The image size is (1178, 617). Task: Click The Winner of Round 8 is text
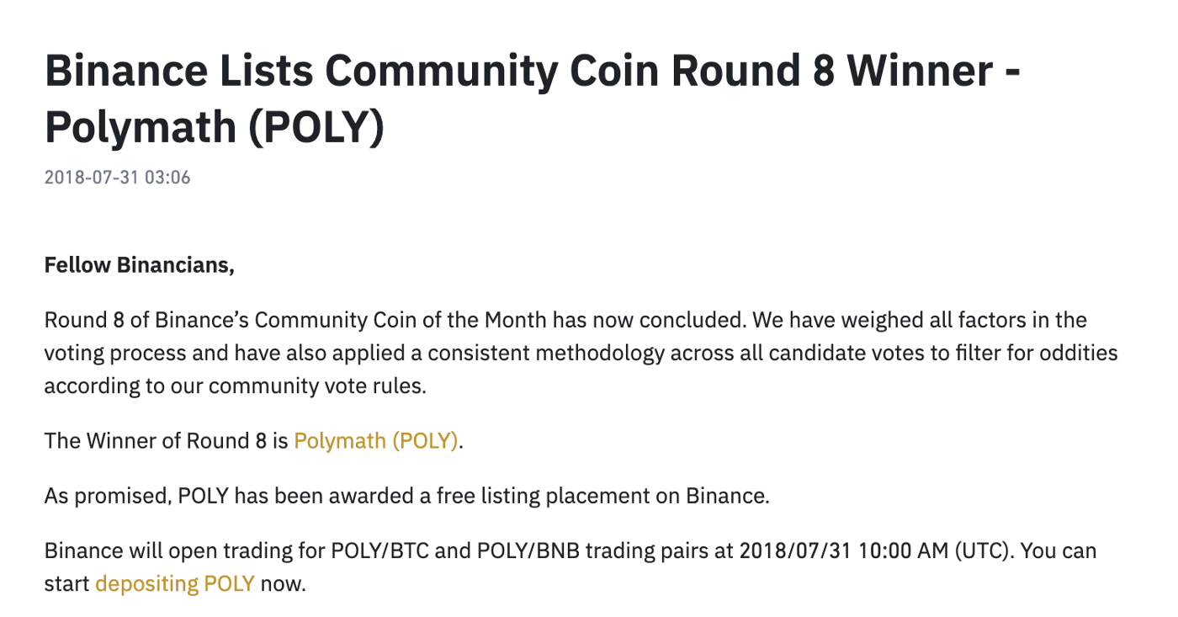[167, 441]
